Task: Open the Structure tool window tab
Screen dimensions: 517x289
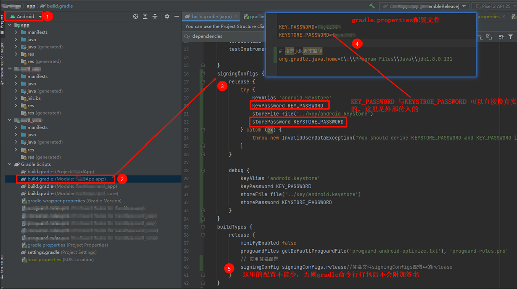Action: [x=2, y=264]
